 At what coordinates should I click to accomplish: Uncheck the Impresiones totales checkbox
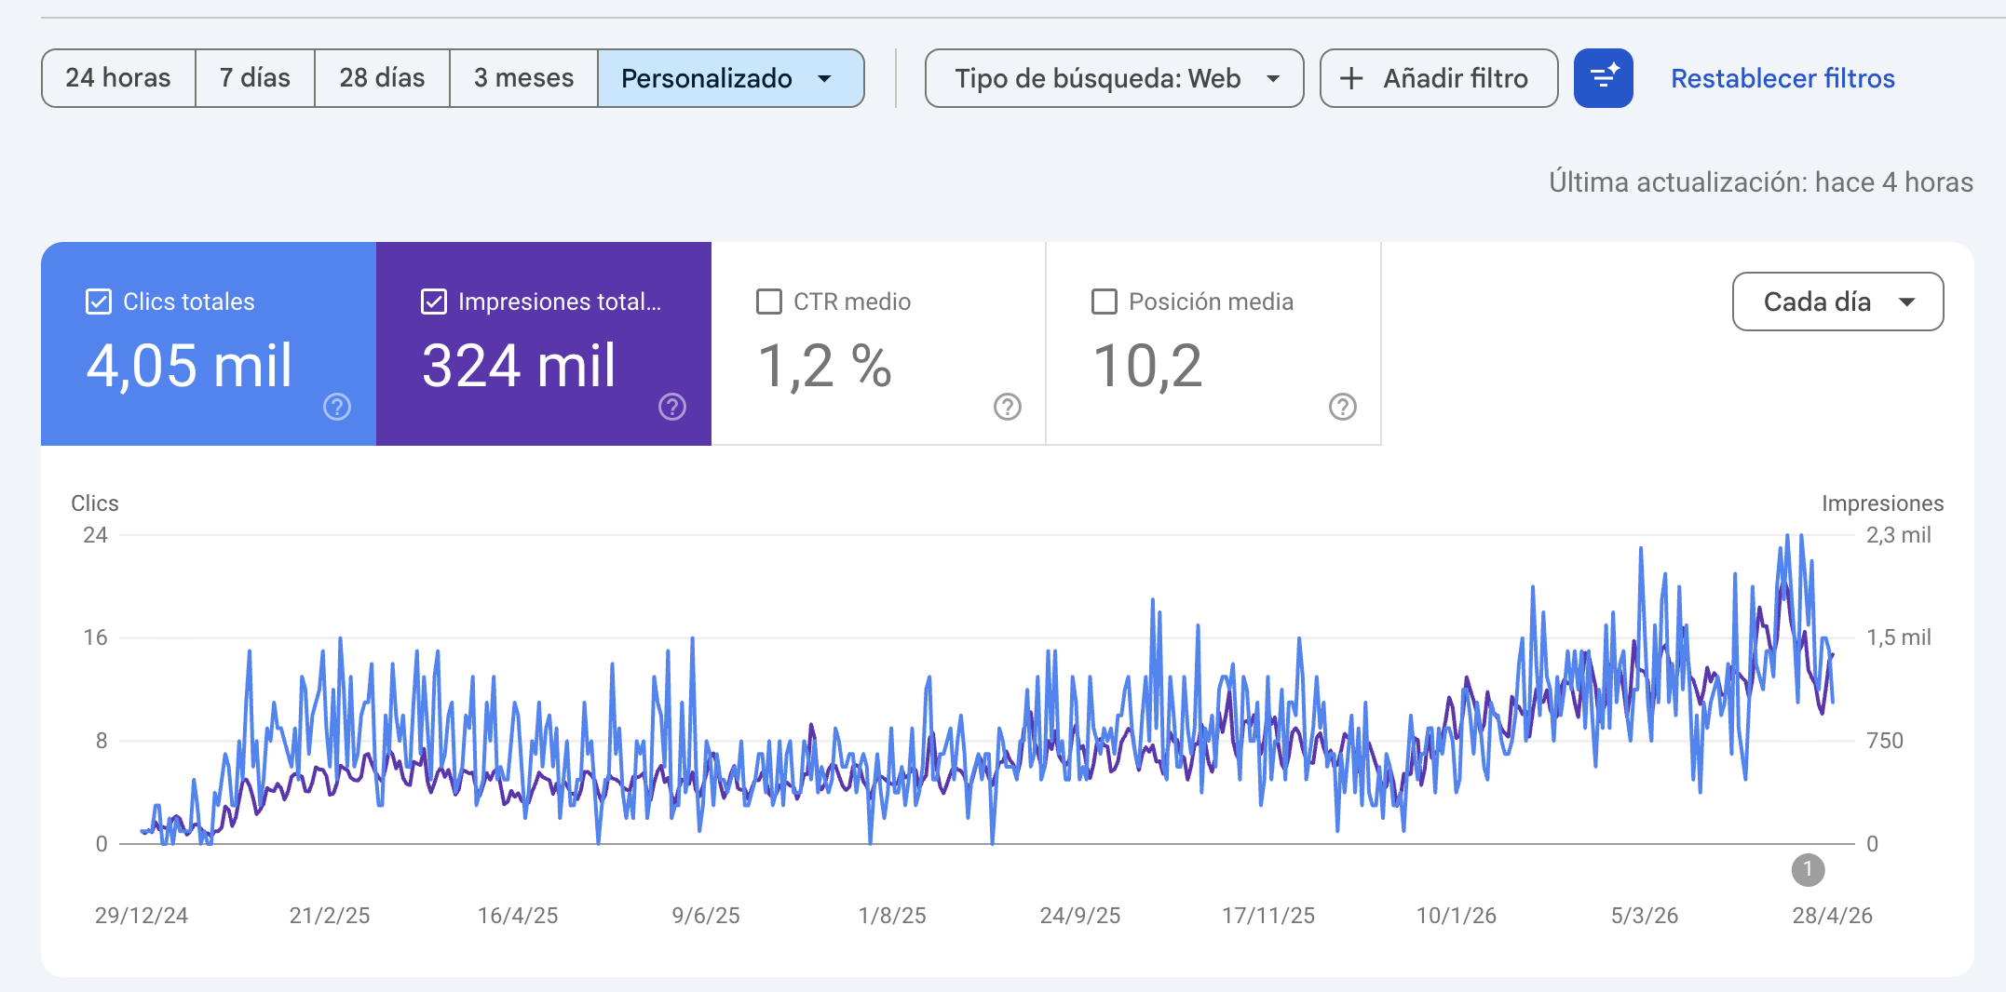[434, 302]
